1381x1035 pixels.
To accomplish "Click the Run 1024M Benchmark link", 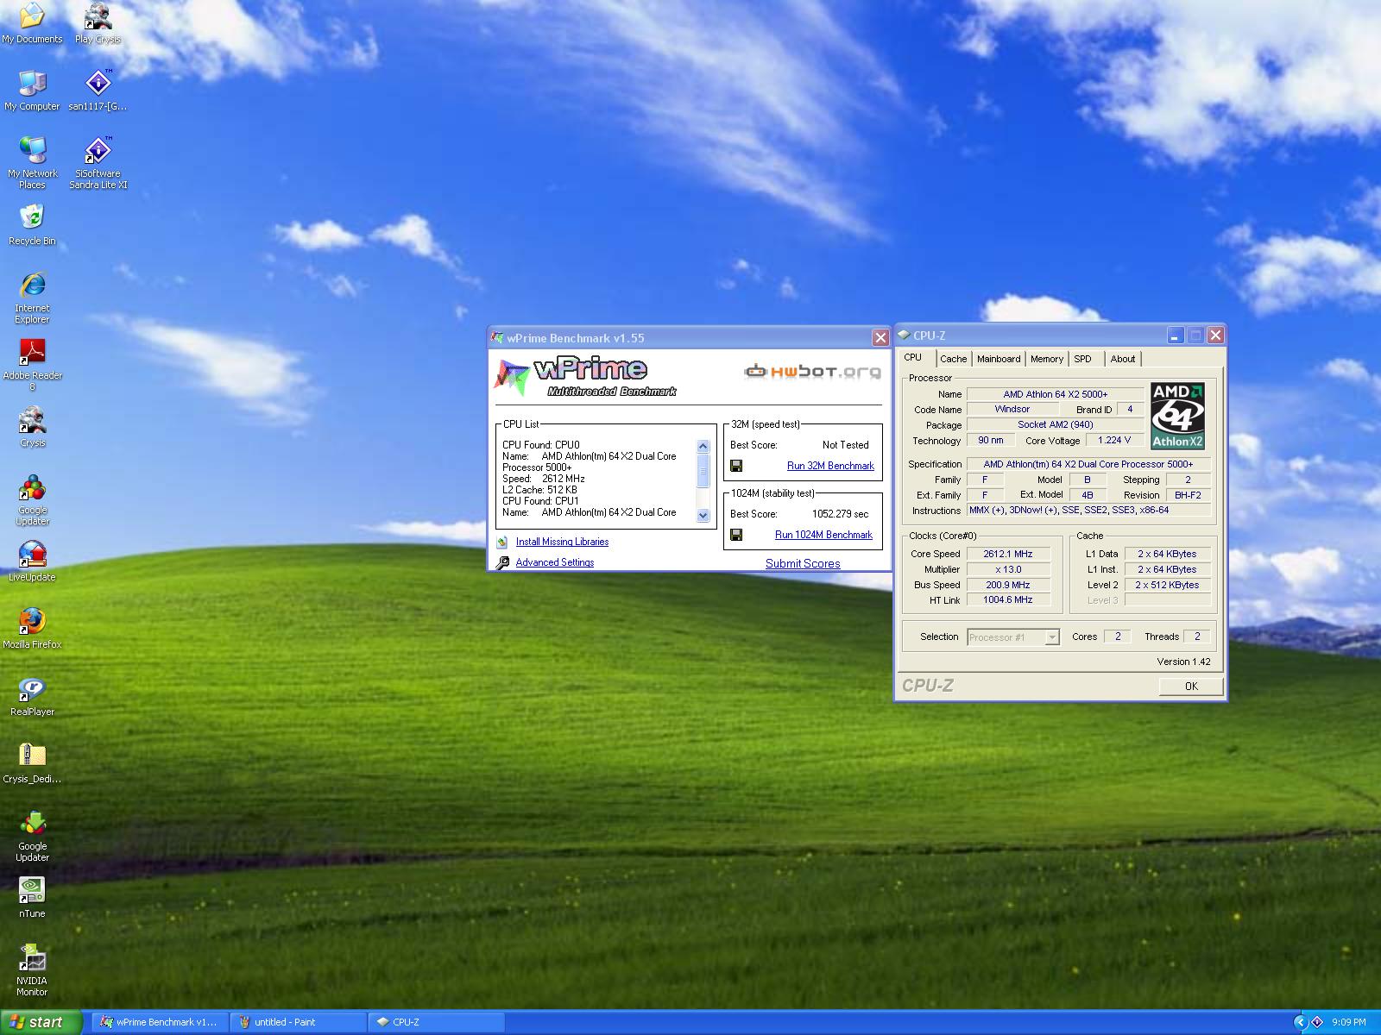I will (x=823, y=535).
